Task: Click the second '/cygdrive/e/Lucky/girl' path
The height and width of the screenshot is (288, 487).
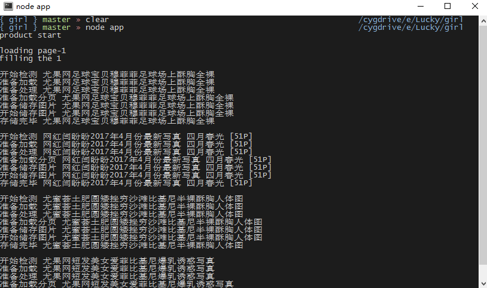Action: point(410,27)
